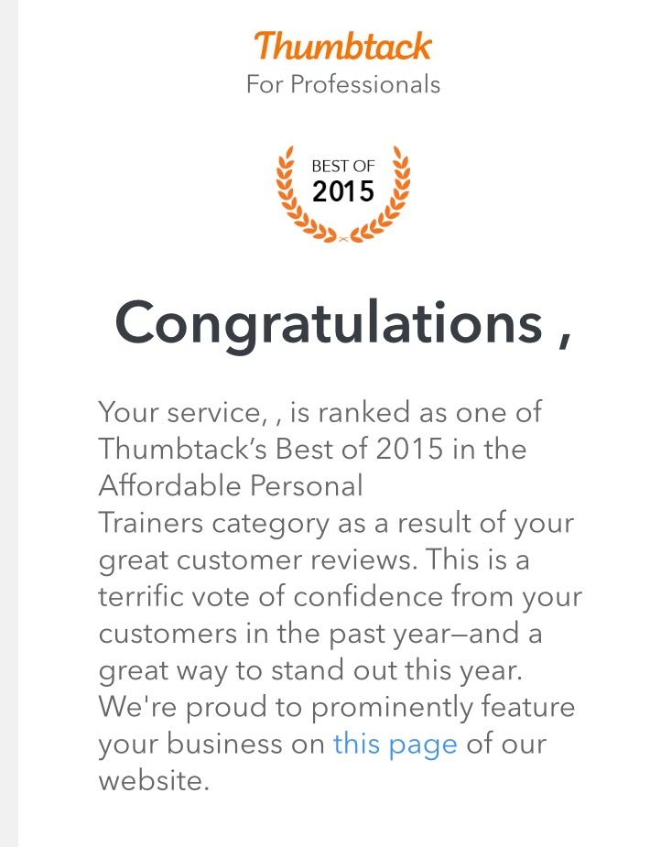Open the "this page" link
Viewport: 650px width, 847px height.
(395, 744)
